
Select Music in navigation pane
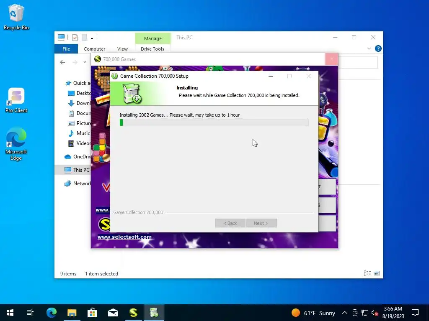pos(79,133)
